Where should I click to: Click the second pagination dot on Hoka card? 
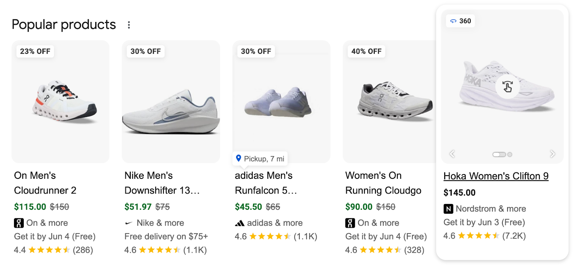(x=509, y=154)
